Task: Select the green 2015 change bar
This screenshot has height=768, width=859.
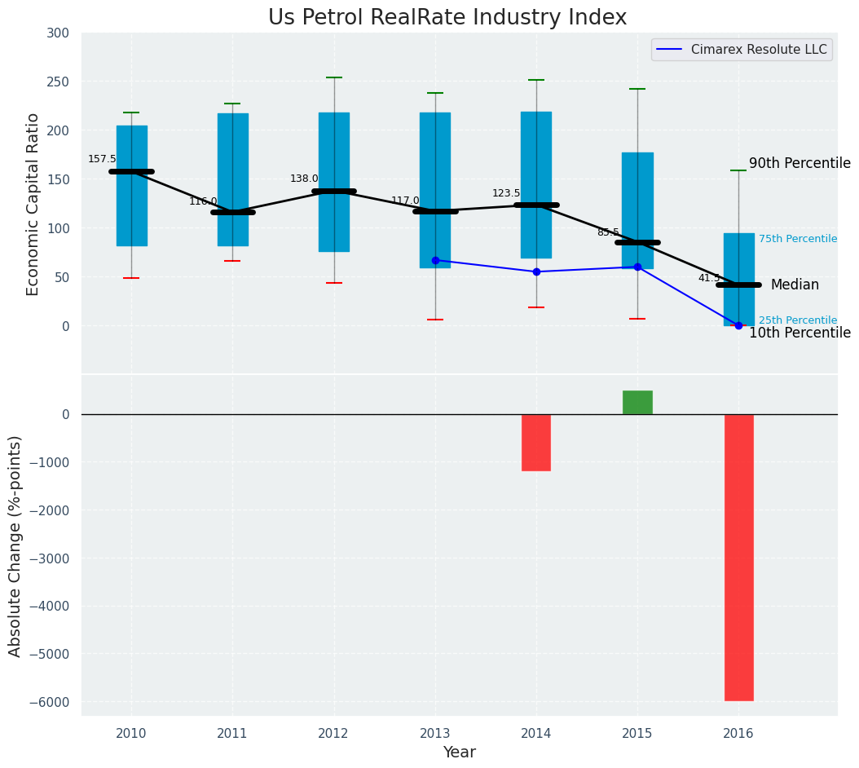Action: [x=637, y=402]
